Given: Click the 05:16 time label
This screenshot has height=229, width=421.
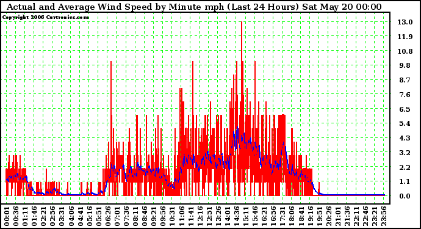Looking at the screenshot, I should click(90, 216).
